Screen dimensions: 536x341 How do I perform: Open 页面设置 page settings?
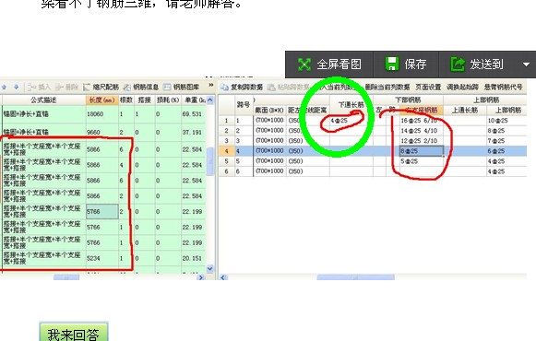[x=428, y=88]
